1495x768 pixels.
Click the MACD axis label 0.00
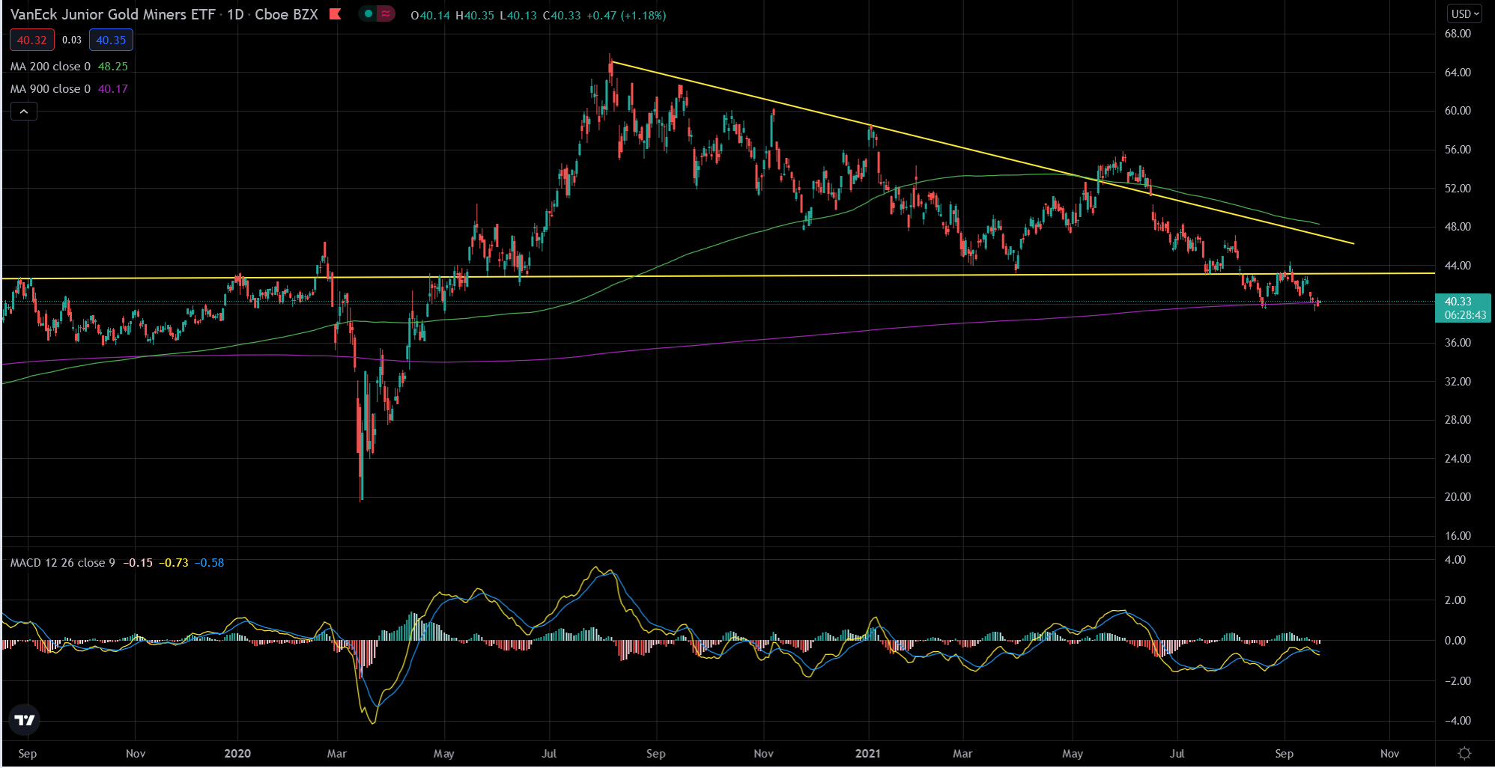click(x=1455, y=641)
